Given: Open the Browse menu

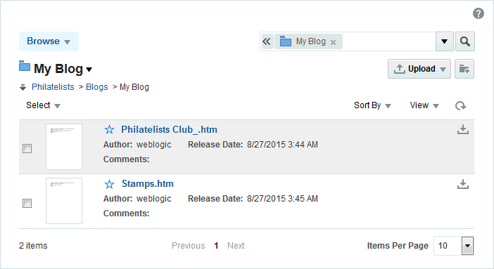Looking at the screenshot, I should [x=49, y=41].
